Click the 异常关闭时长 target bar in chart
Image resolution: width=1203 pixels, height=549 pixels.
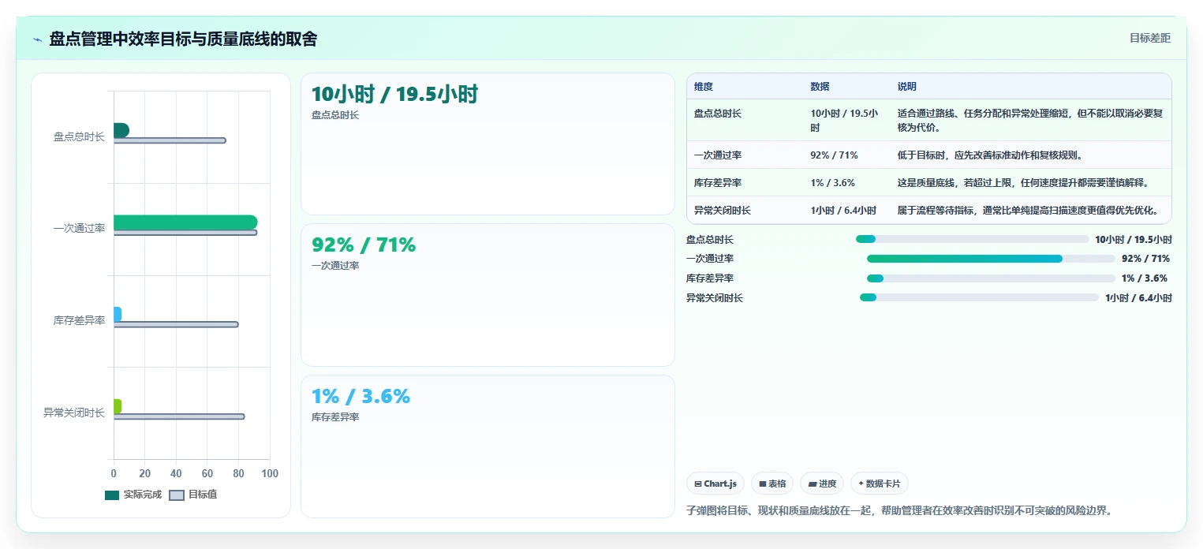[179, 416]
